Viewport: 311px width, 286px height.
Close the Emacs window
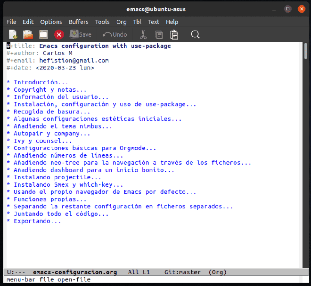tap(302, 9)
